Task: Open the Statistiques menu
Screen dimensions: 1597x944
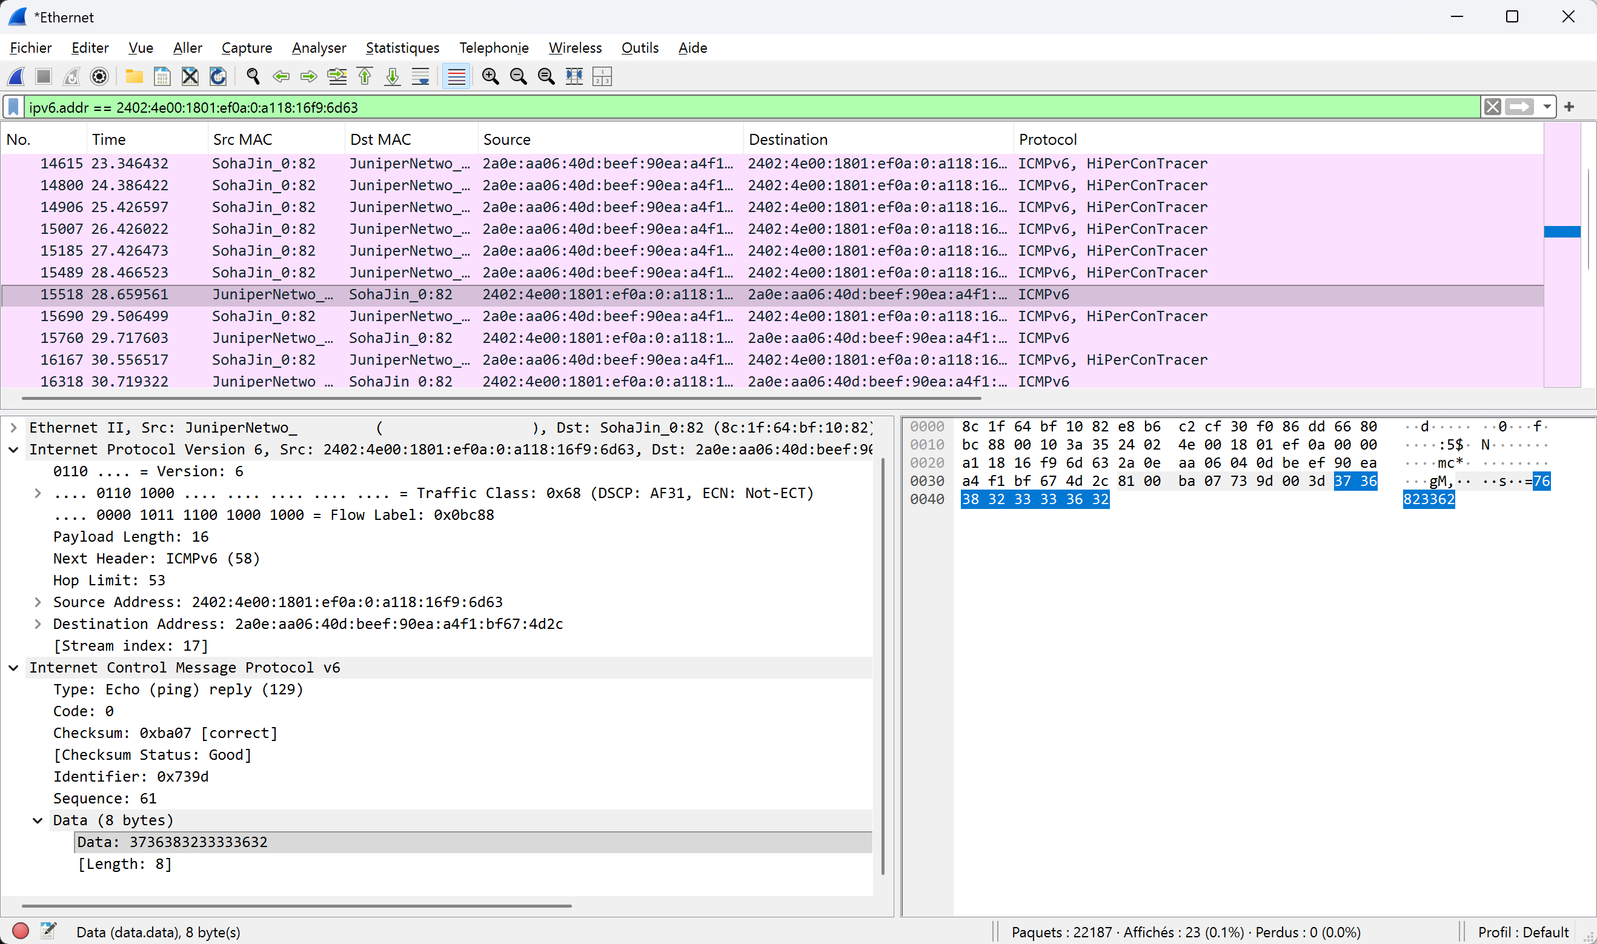Action: pos(402,48)
